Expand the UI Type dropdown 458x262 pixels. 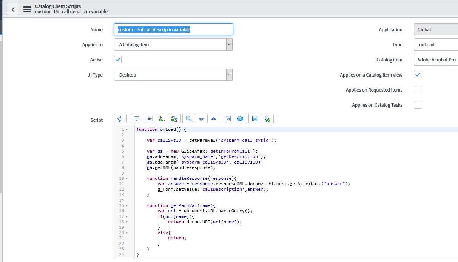coord(173,75)
